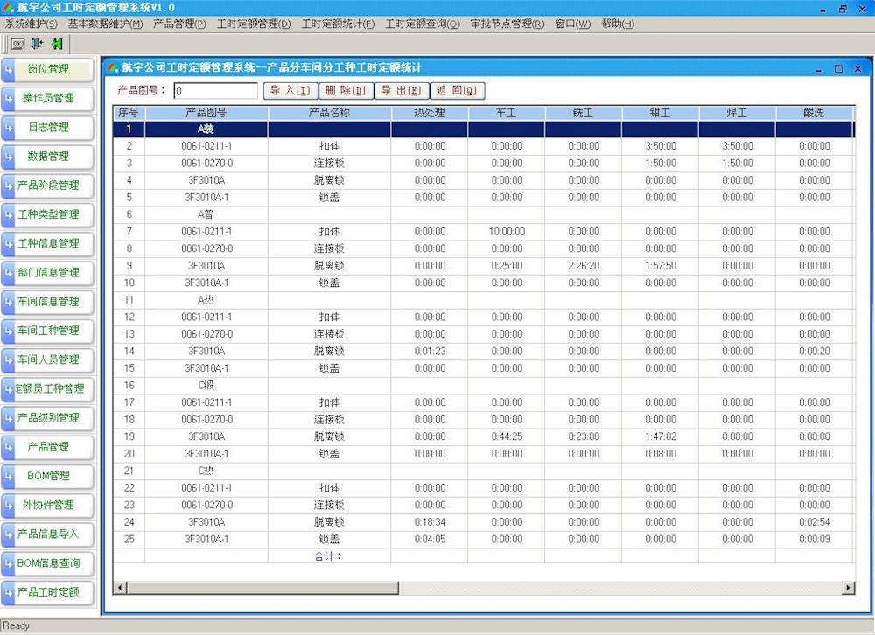Open 外协件管理 in sidebar

[48, 505]
